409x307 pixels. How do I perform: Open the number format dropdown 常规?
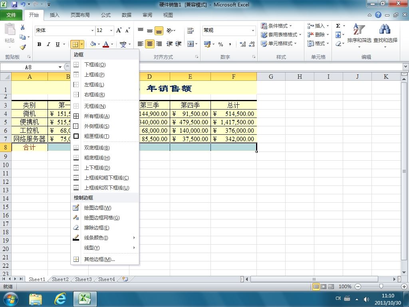253,30
